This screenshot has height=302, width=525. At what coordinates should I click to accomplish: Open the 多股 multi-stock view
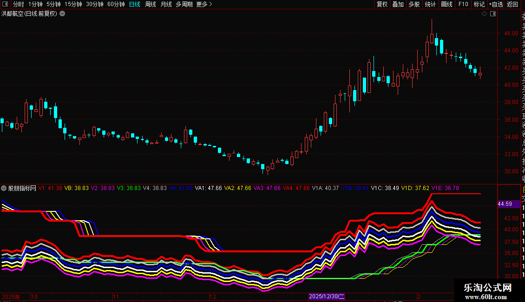414,4
